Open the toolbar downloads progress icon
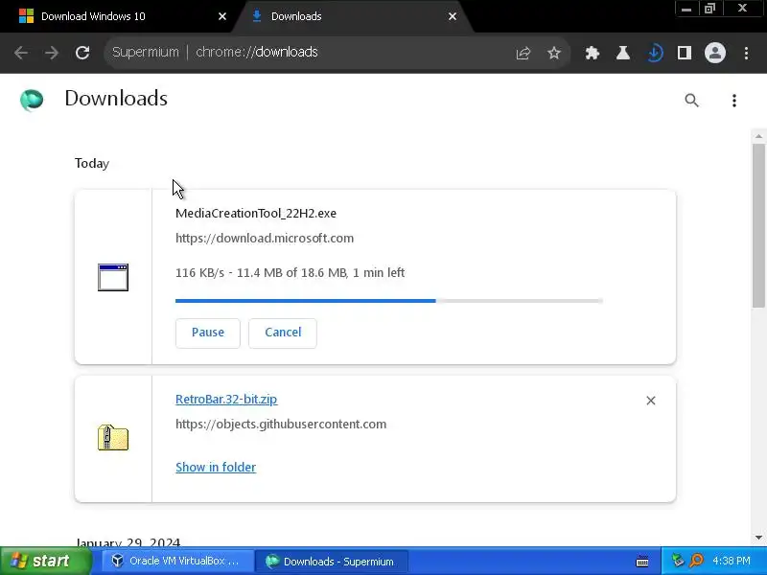 point(655,53)
